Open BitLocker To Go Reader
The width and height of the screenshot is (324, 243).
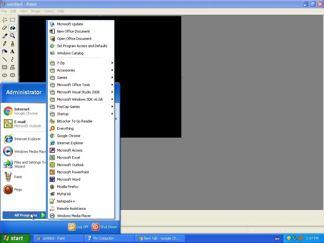pyautogui.click(x=81, y=121)
